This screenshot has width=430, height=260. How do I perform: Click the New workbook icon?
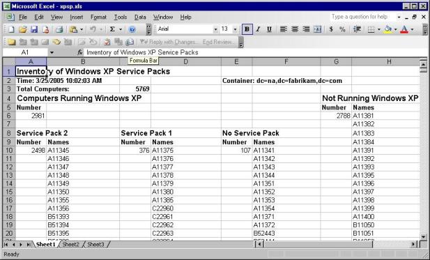coord(11,29)
